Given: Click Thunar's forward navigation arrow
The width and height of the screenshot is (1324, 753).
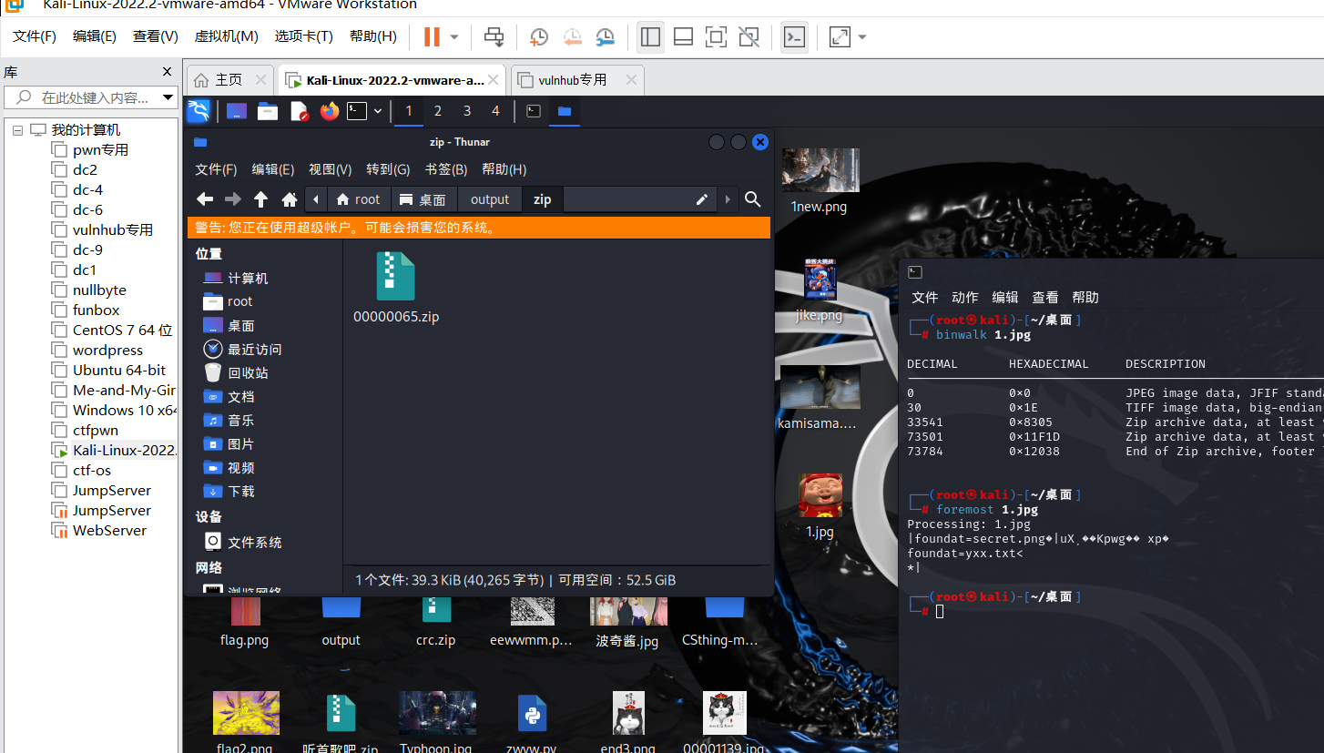Looking at the screenshot, I should [233, 199].
